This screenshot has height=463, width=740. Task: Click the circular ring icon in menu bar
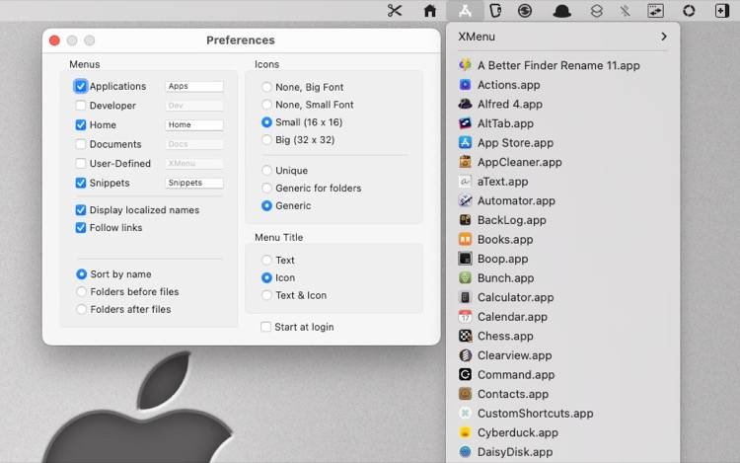tap(689, 11)
